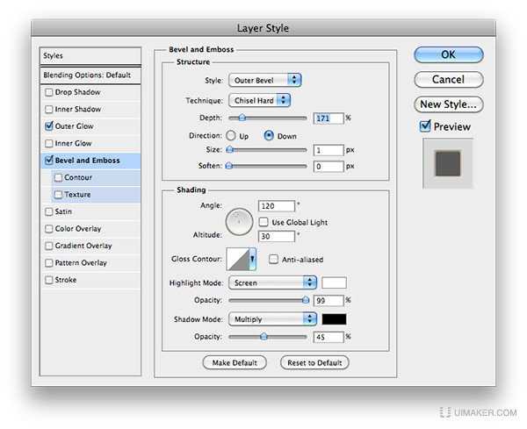The height and width of the screenshot is (429, 527).
Task: Click the Size value field
Action: pos(328,150)
